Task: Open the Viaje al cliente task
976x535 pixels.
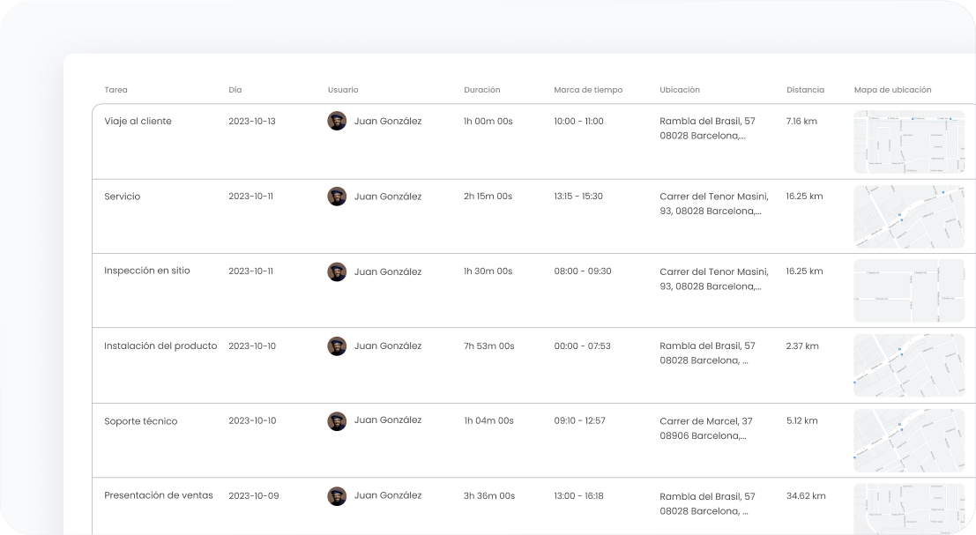Action: click(138, 122)
